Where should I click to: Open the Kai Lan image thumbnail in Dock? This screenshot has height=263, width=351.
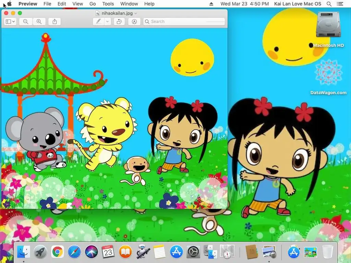point(311,252)
